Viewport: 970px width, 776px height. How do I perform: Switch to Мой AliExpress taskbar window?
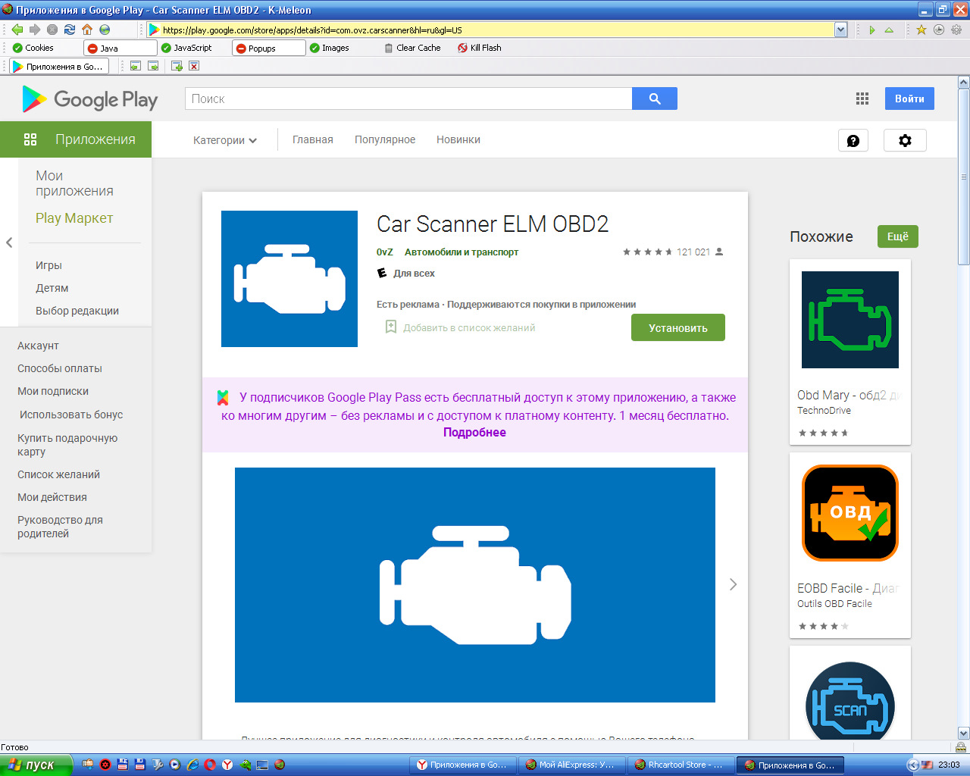click(x=573, y=765)
